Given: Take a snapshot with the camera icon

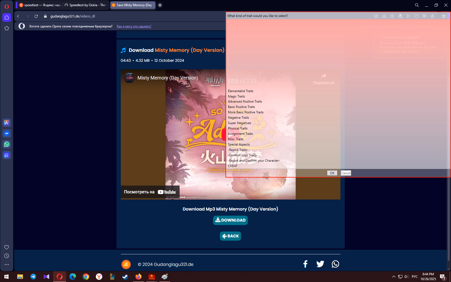Looking at the screenshot, I should [x=384, y=16].
